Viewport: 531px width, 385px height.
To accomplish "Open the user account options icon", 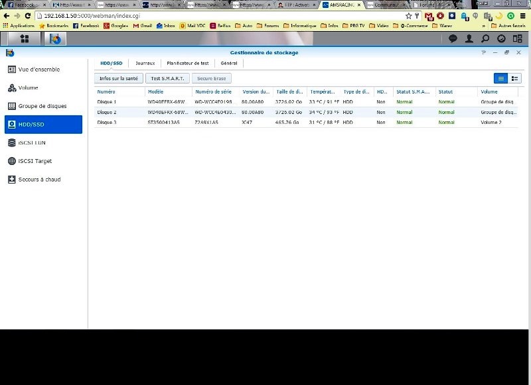I will [469, 38].
